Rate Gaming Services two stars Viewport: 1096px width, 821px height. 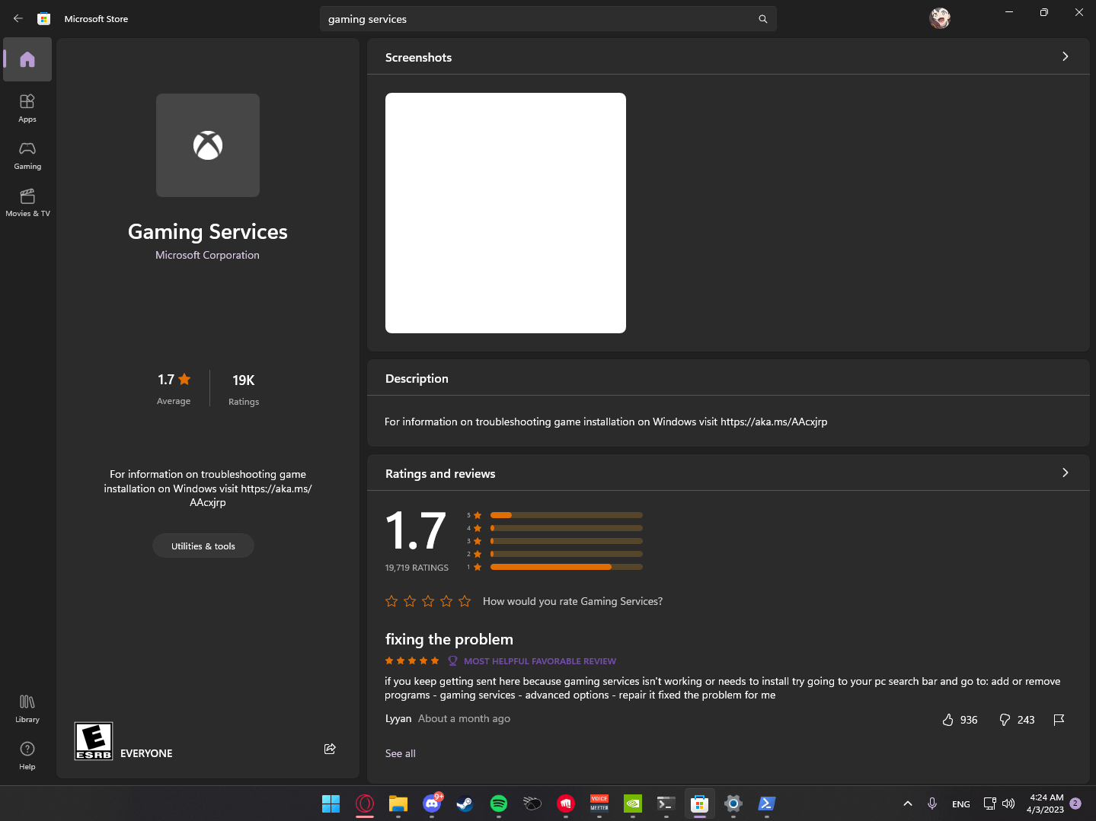pyautogui.click(x=410, y=601)
